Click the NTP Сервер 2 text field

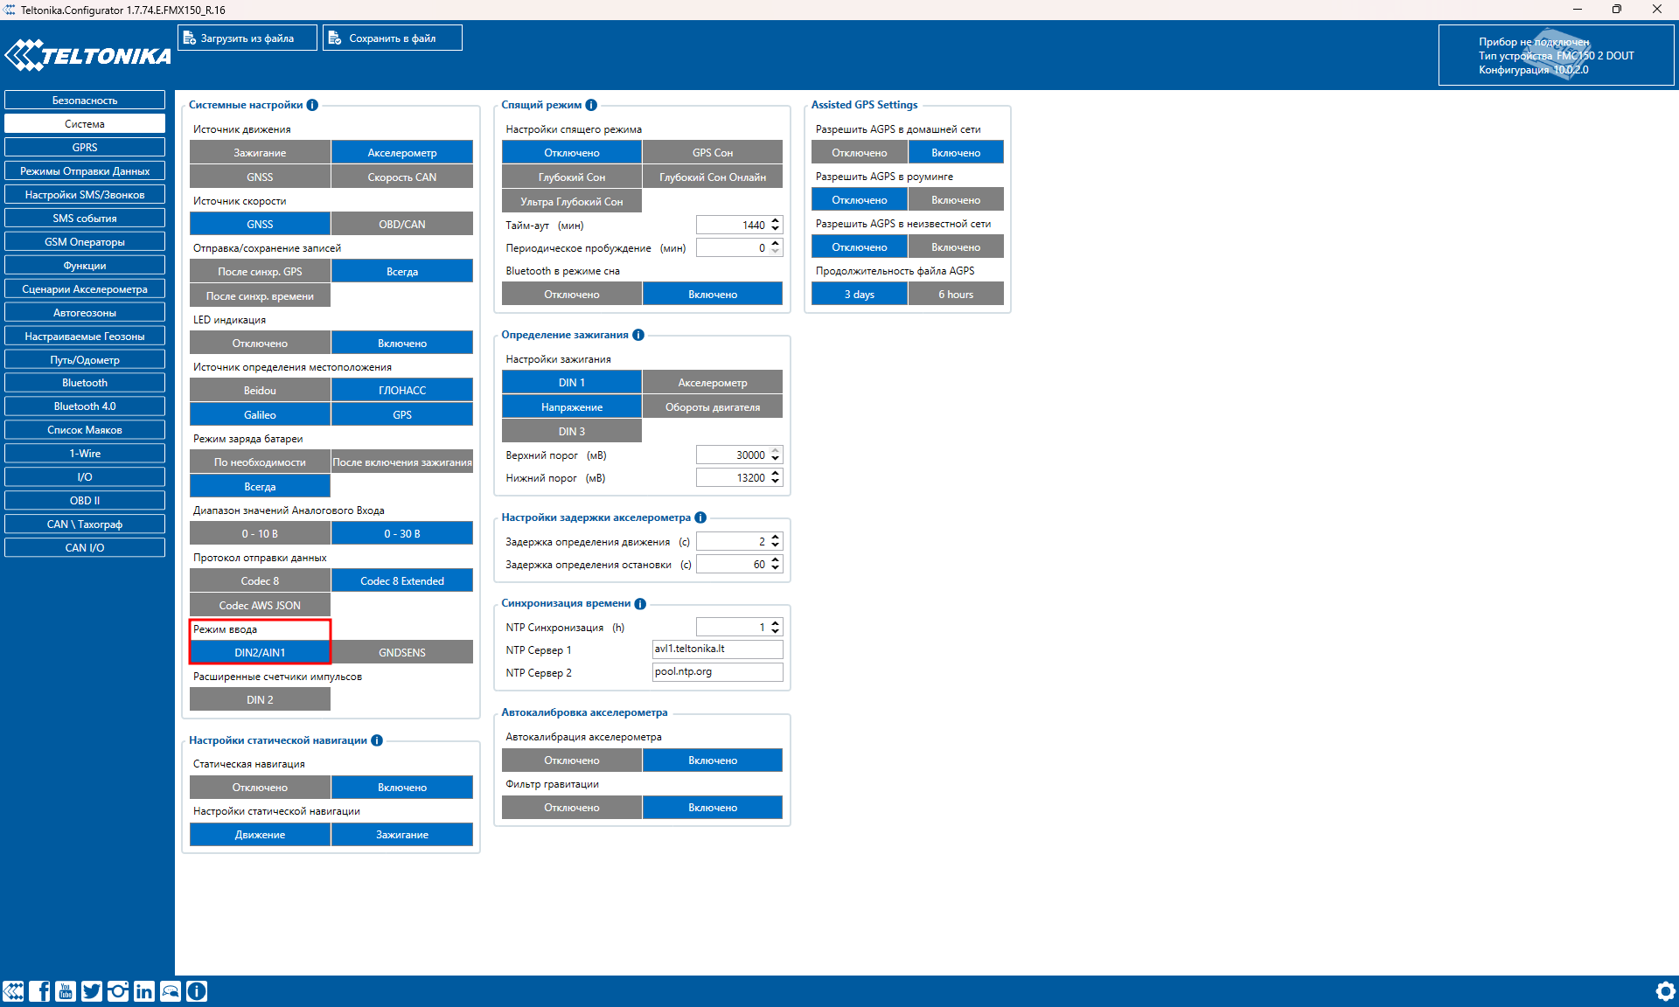point(717,672)
